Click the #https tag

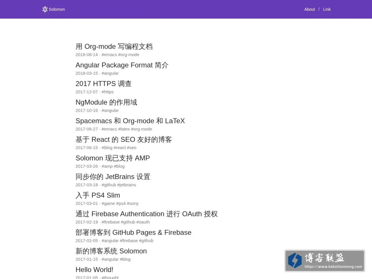(108, 92)
